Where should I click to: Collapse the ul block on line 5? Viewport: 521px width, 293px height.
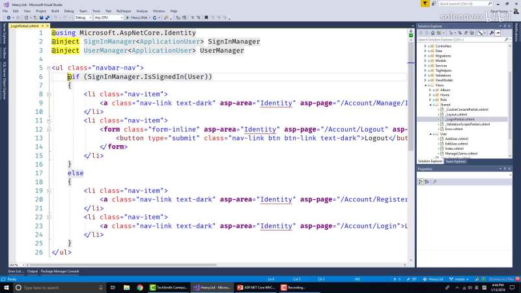click(49, 68)
